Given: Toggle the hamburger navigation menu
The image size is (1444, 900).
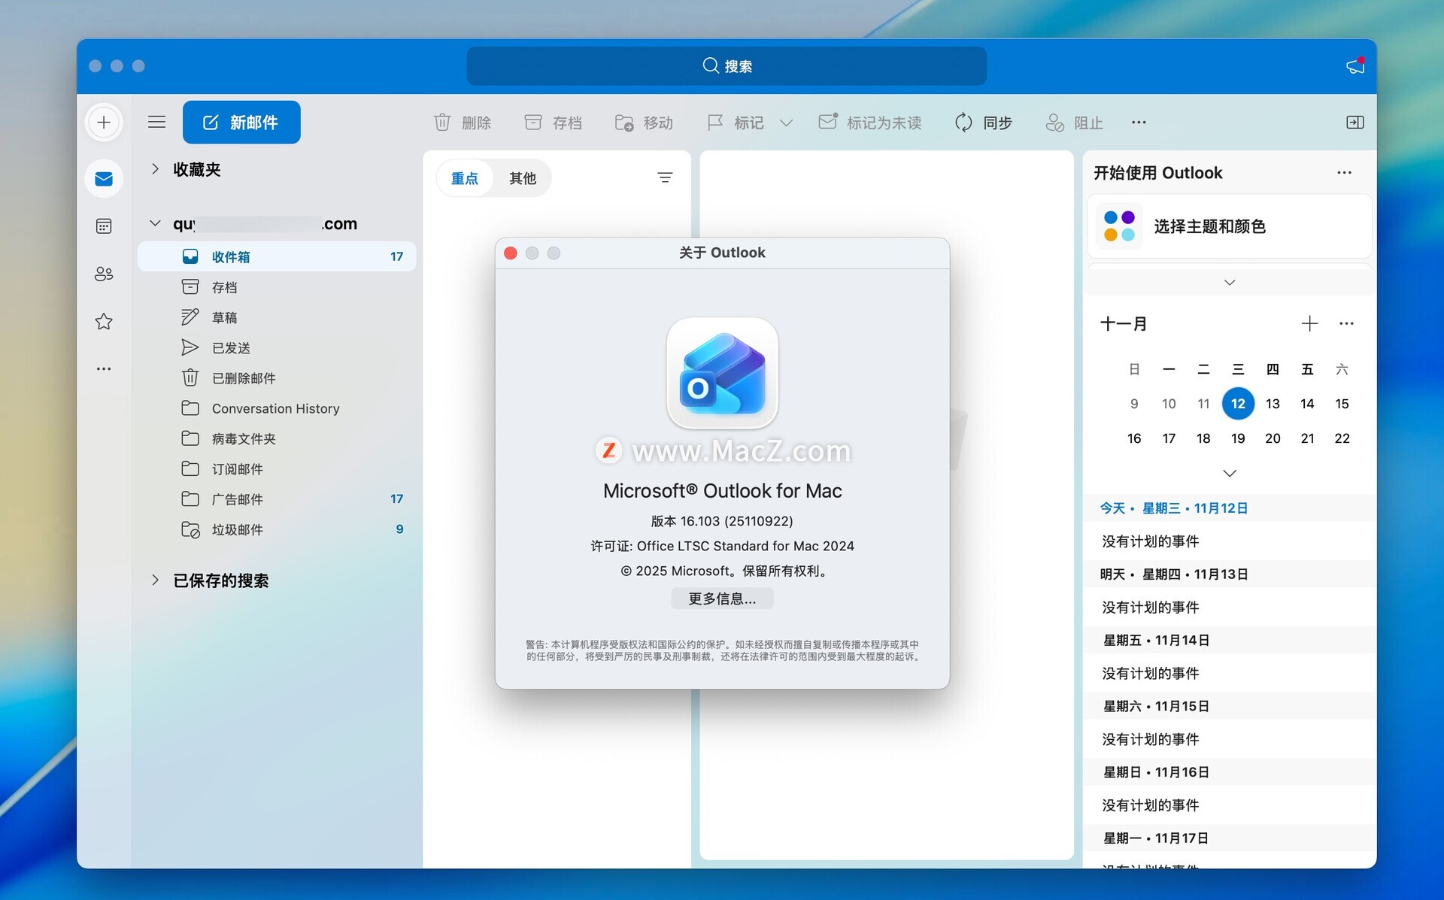Looking at the screenshot, I should 156,123.
